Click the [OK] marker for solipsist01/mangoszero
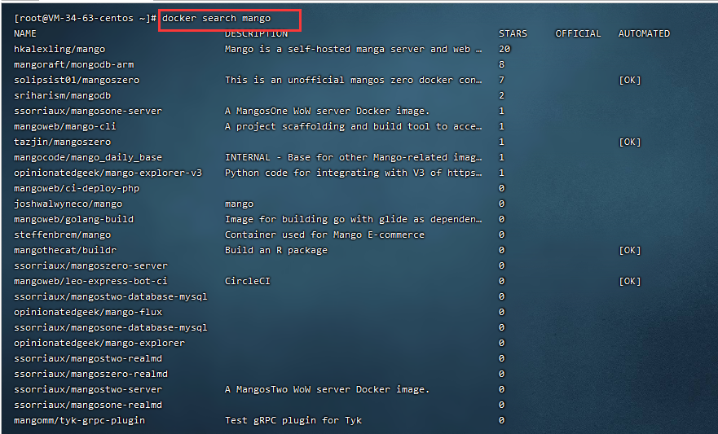Viewport: 718px width, 434px height. pos(630,80)
